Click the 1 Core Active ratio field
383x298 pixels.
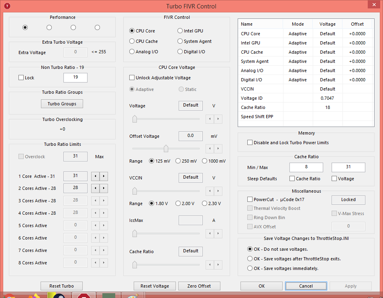(x=75, y=176)
